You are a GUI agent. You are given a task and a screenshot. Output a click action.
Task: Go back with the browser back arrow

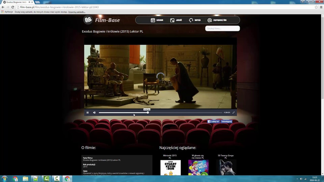coord(3,7)
